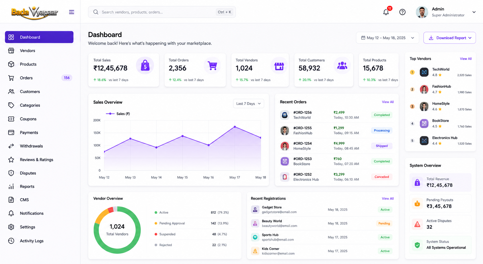This screenshot has height=264, width=483.
Task: Click the Download Report button
Action: click(x=450, y=38)
